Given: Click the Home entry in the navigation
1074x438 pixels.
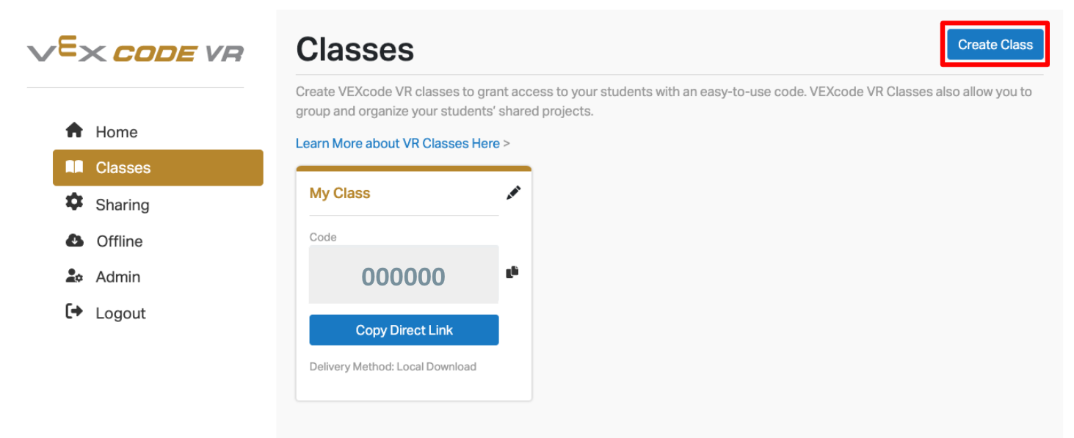Looking at the screenshot, I should click(116, 131).
